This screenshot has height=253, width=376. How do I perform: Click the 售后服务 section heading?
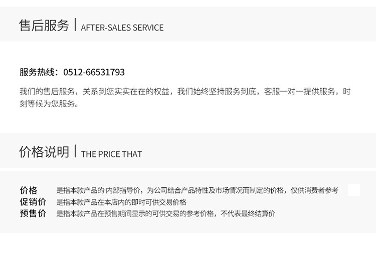[x=44, y=26]
